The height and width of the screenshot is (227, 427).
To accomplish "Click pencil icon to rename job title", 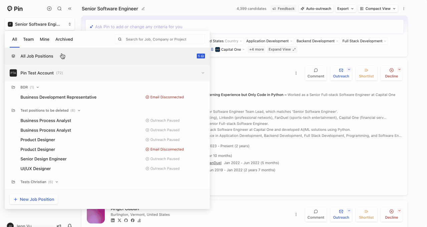I will coord(143,9).
